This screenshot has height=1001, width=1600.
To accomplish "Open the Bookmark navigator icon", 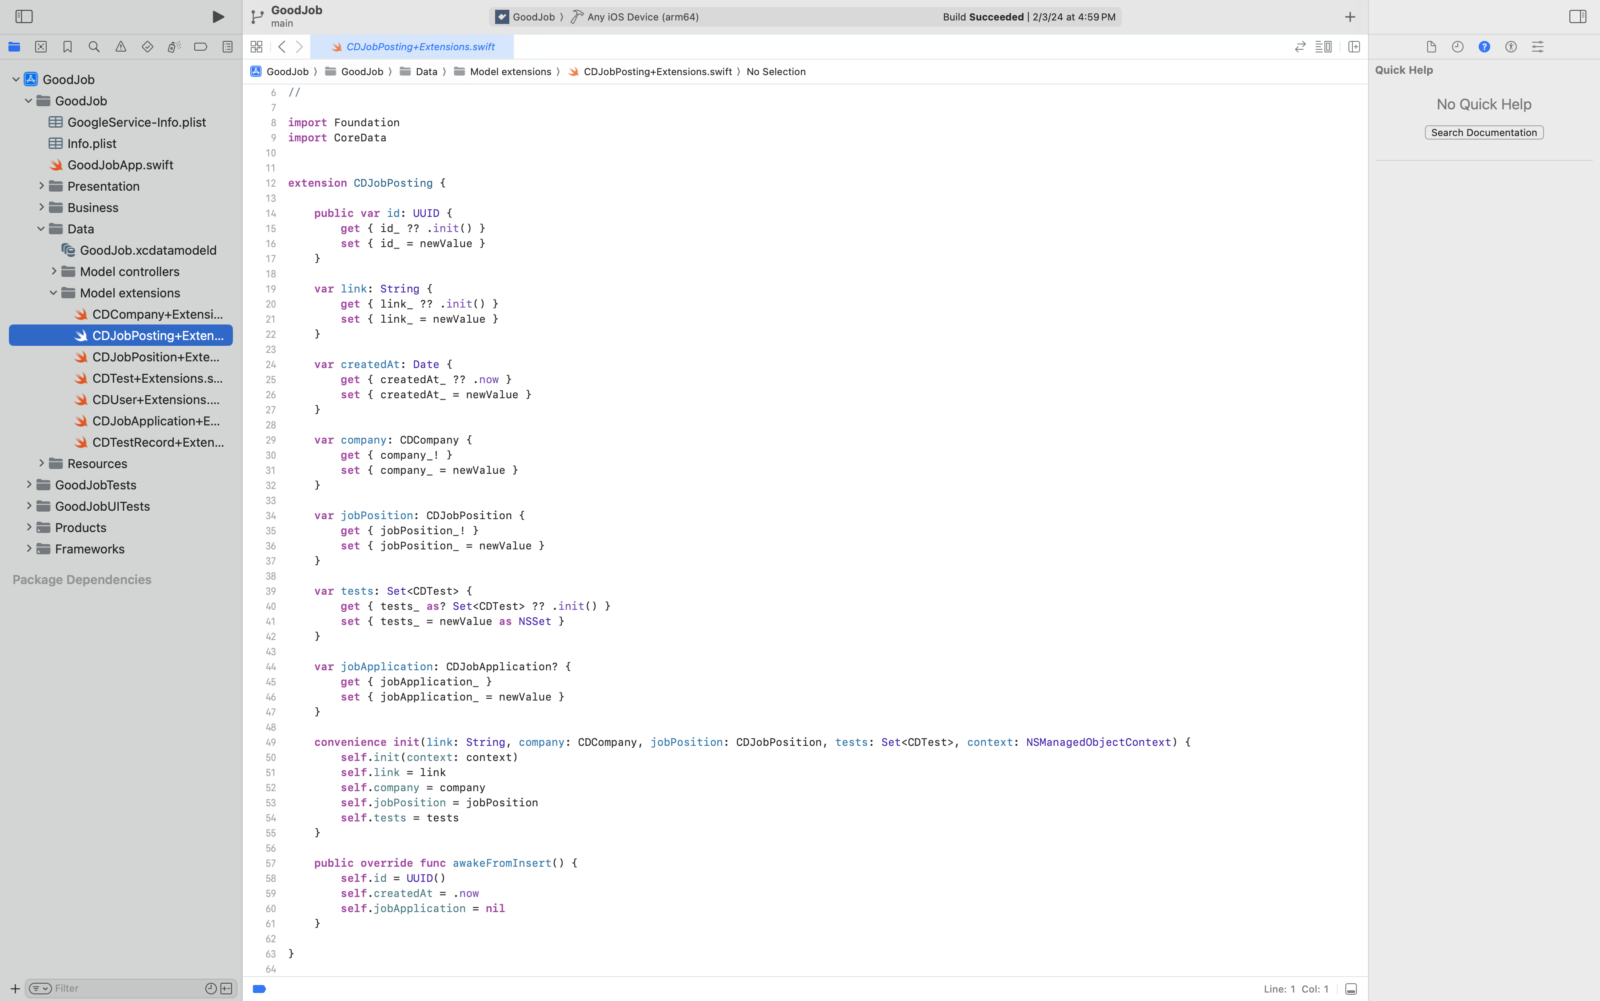I will pyautogui.click(x=68, y=46).
